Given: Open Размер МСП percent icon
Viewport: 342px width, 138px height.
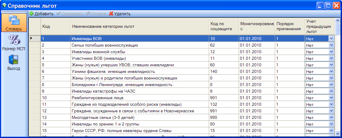Looking at the screenshot, I should pos(14,40).
